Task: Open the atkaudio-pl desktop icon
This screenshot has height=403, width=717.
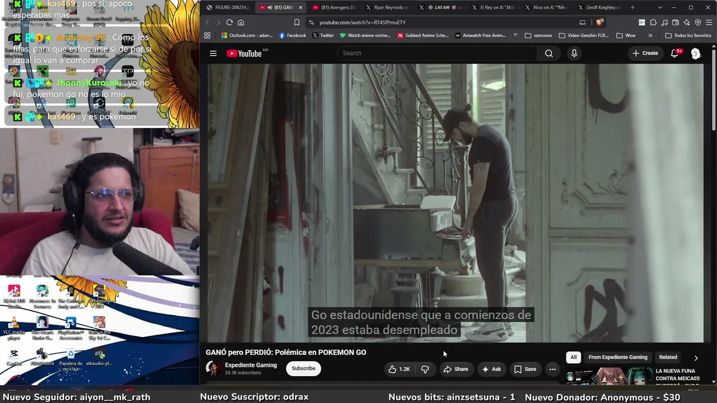Action: (x=99, y=358)
